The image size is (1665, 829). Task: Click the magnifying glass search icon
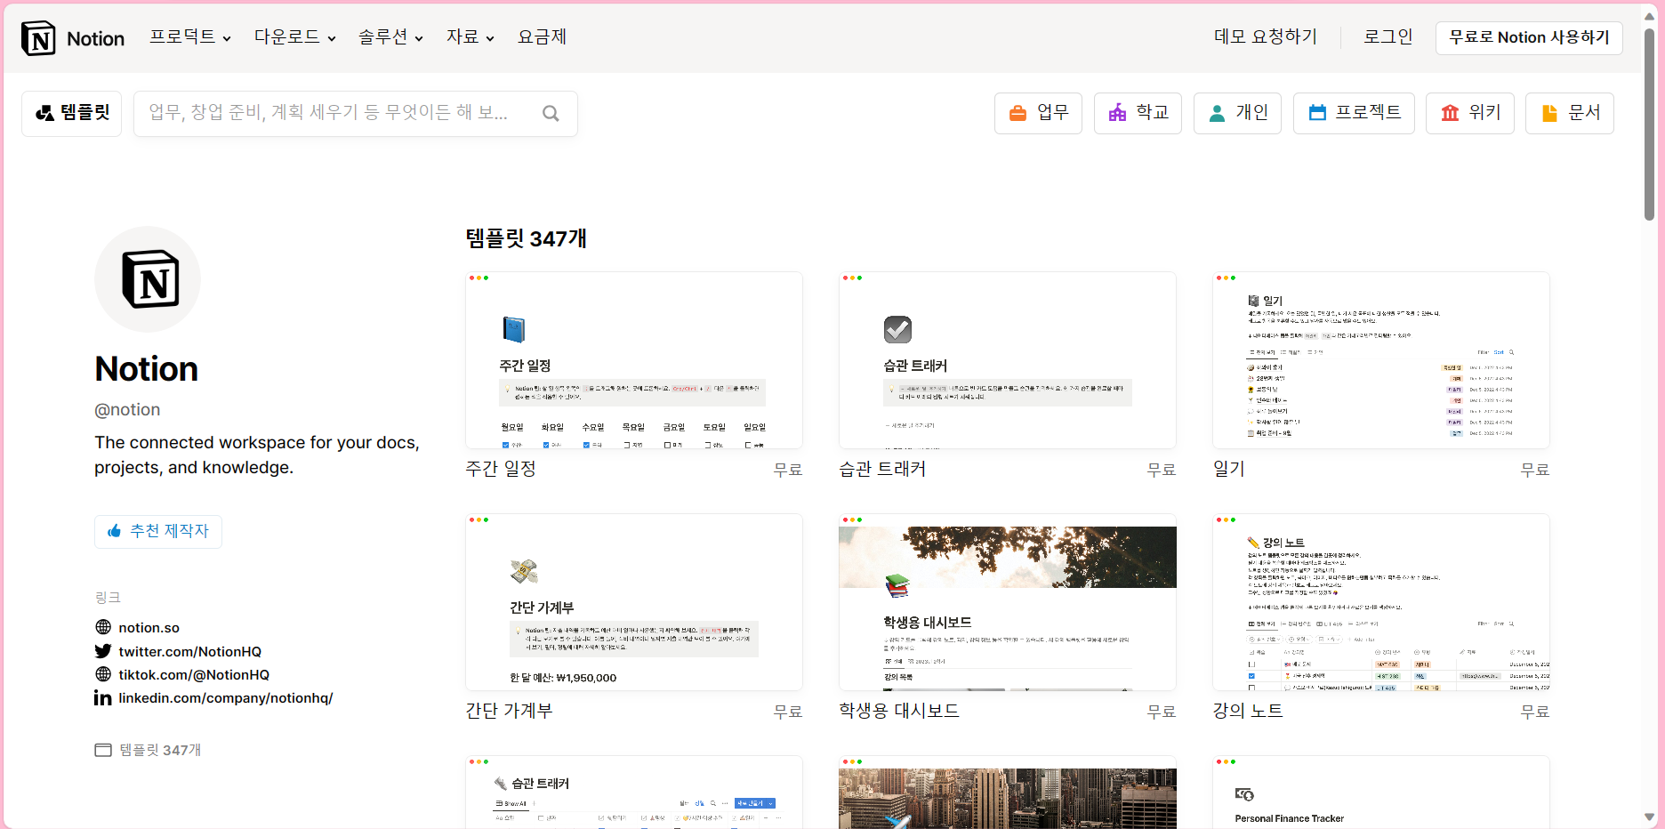pos(551,113)
